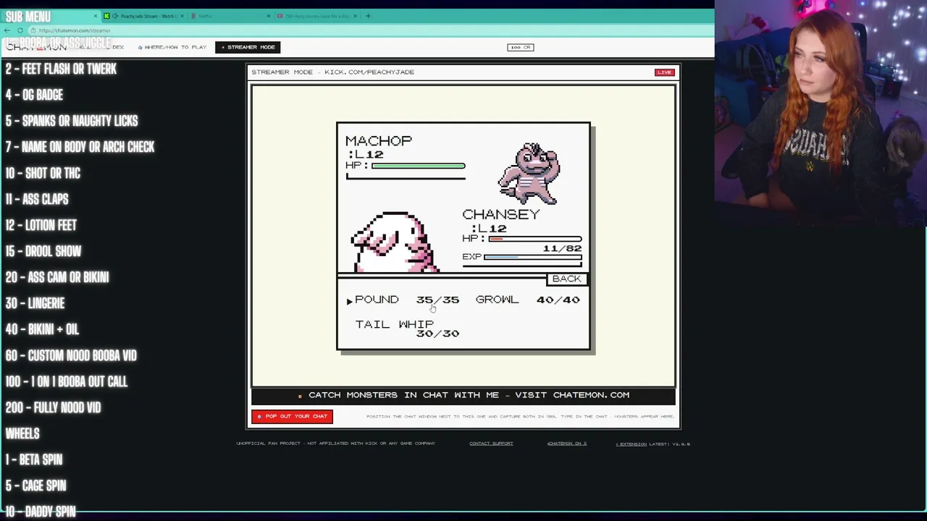Click the speaker audio icon on the Kick tab

pyautogui.click(x=115, y=16)
